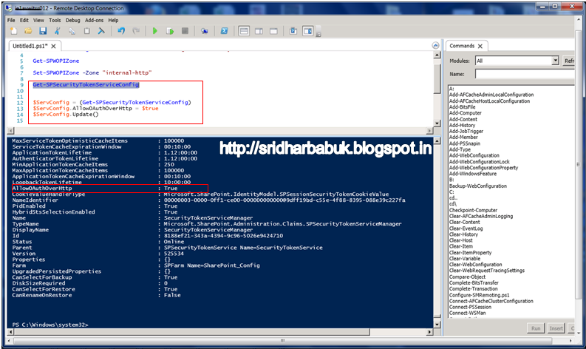The height and width of the screenshot is (349, 586).
Task: Create a new script with New icon
Action: coord(13,31)
